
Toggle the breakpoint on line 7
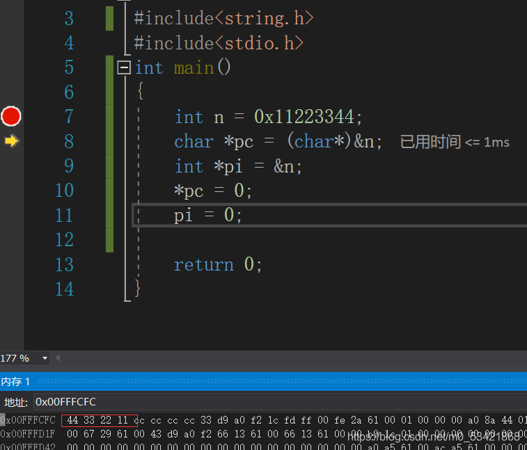click(11, 116)
